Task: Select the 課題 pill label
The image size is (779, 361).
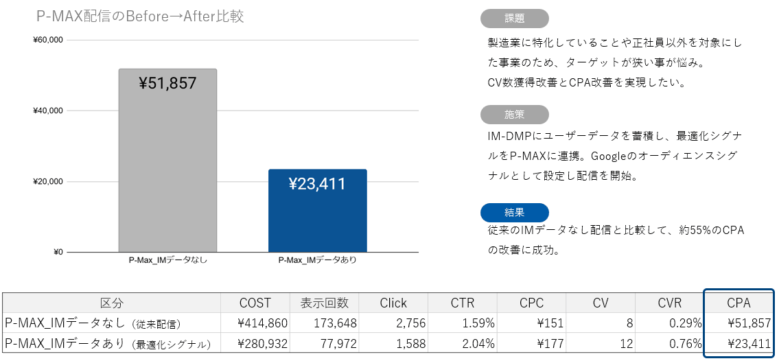Action: tap(514, 19)
